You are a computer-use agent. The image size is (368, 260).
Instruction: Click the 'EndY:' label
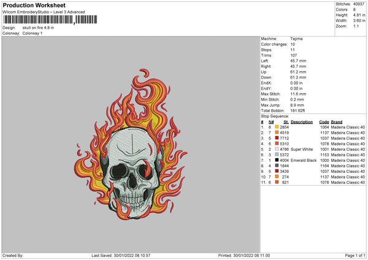click(x=266, y=88)
